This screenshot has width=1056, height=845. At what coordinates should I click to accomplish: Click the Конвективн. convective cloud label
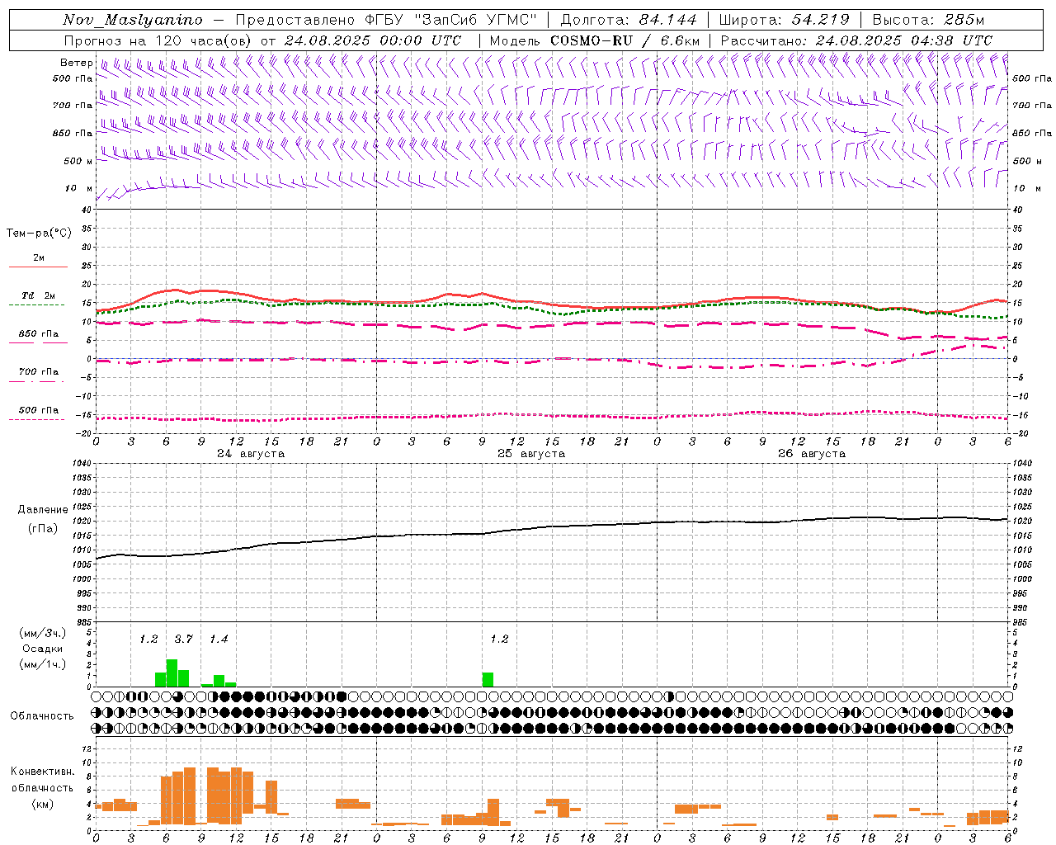[x=43, y=772]
